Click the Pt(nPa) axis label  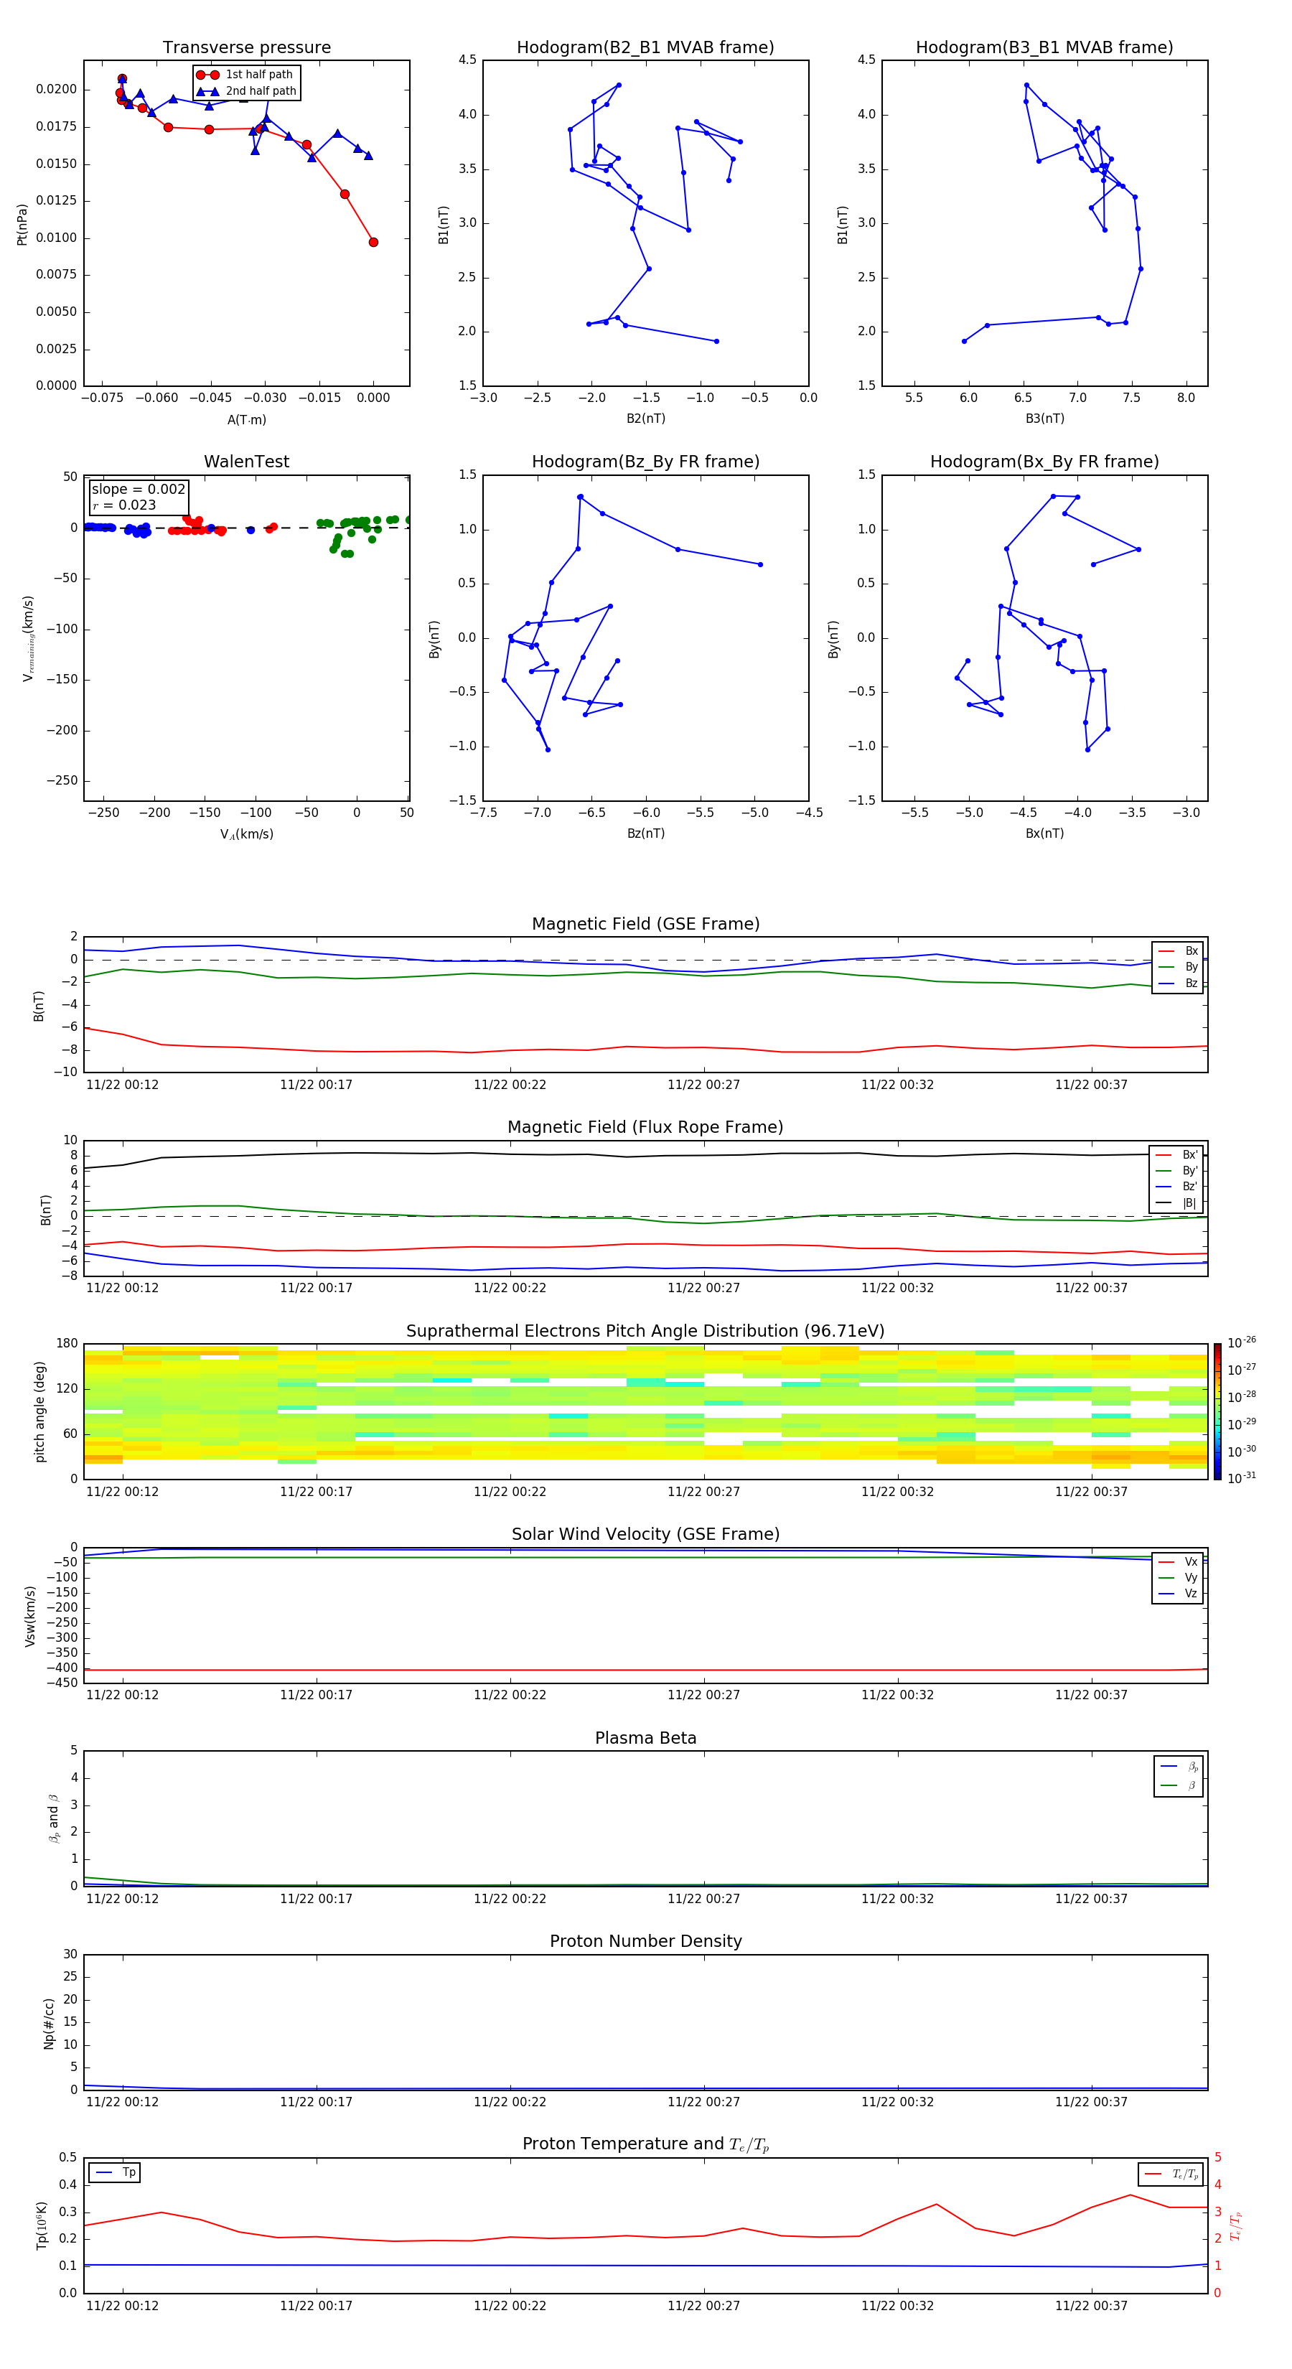point(22,225)
